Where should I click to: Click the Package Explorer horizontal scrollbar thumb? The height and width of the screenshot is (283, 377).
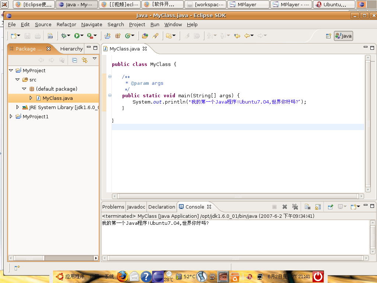tap(29, 258)
